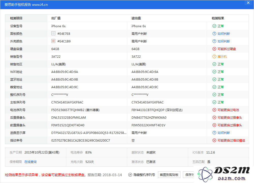This screenshot has width=254, height=183.
Task: Click the 未越狱 jailbreak status
Action: click(151, 152)
